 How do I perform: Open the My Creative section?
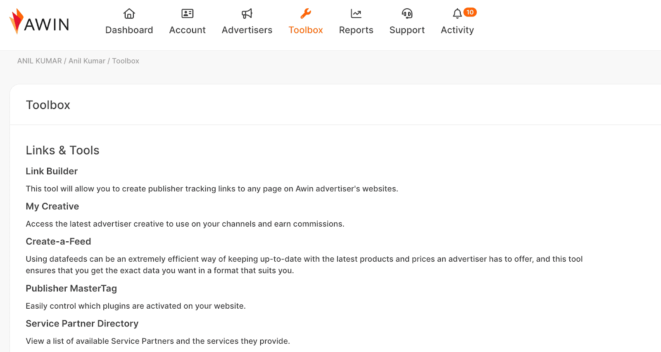point(52,206)
